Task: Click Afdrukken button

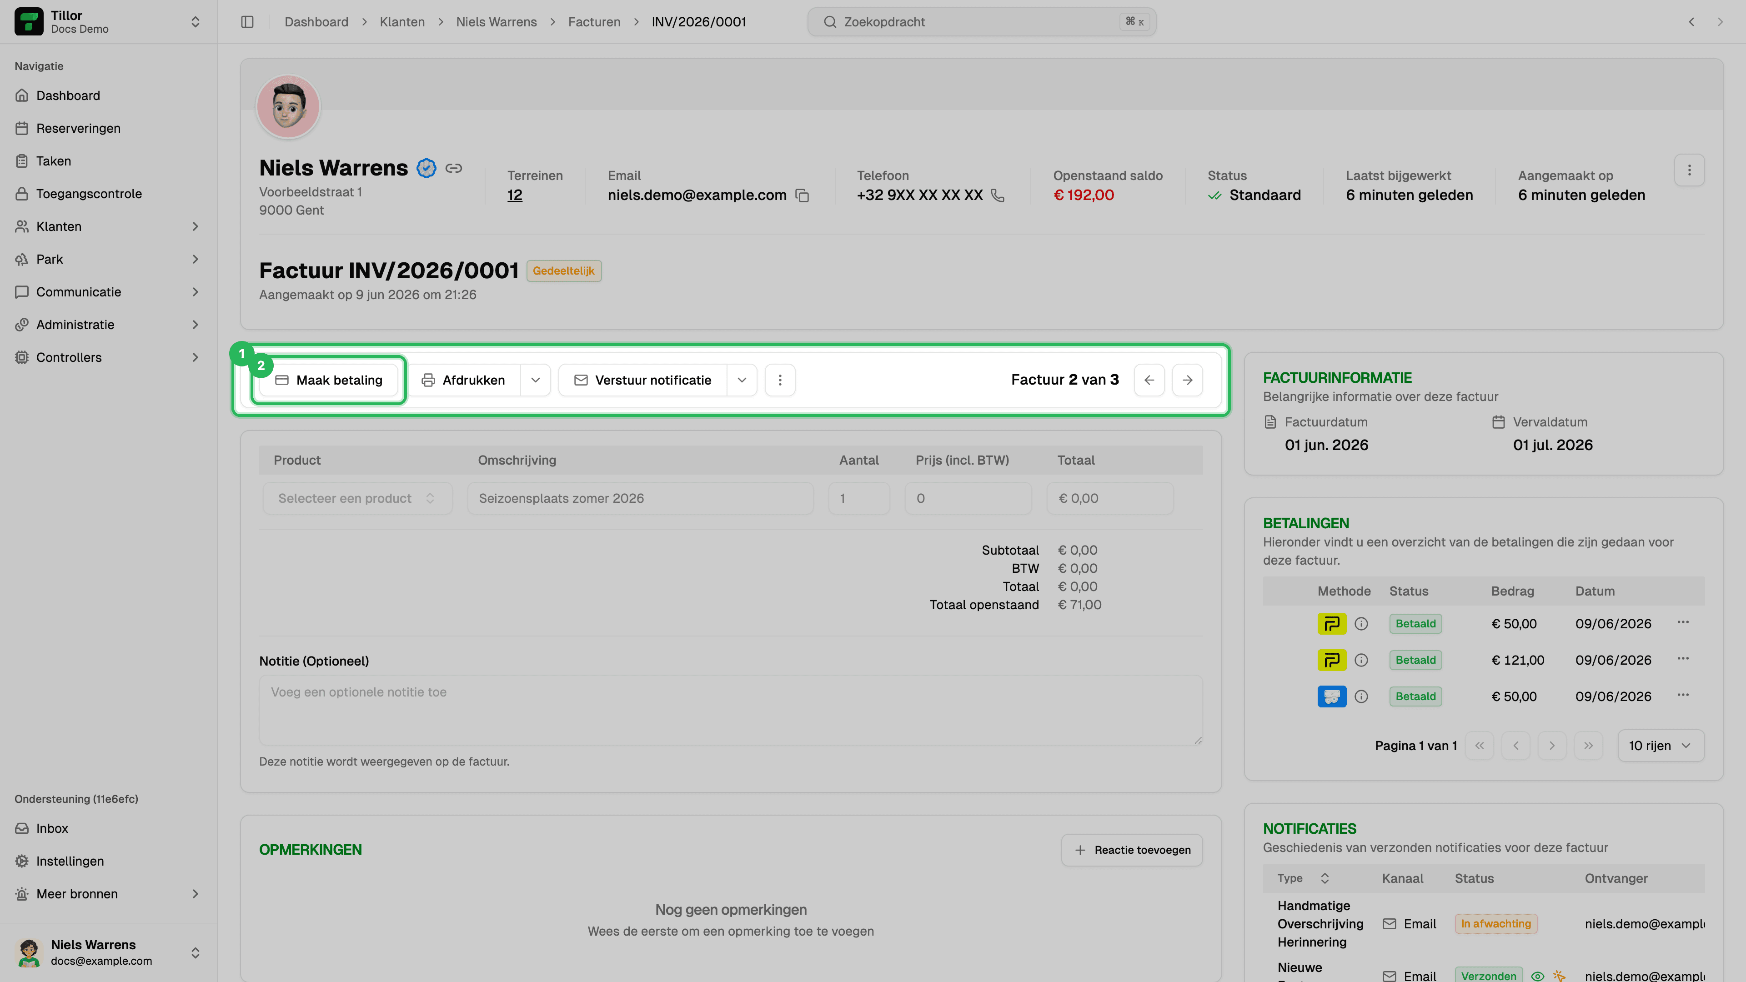Action: point(464,380)
